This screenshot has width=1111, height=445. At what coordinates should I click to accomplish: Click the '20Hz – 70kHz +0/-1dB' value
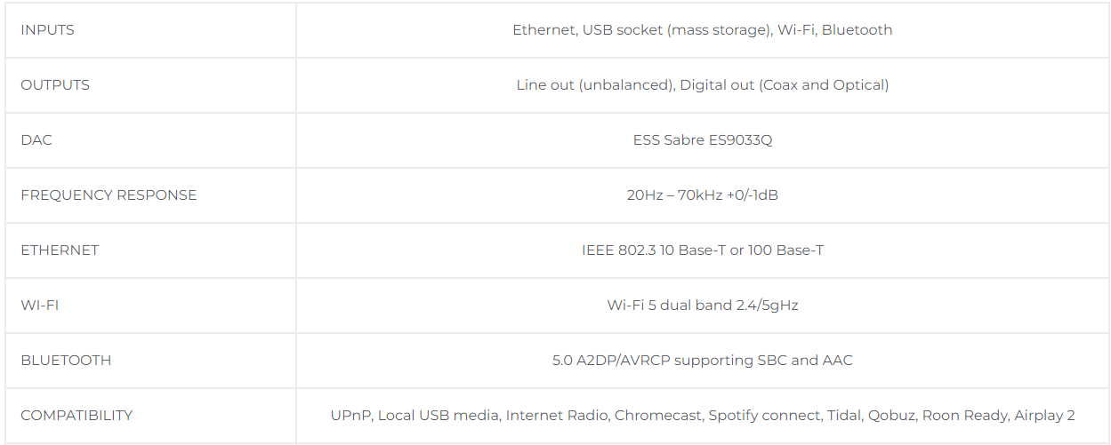[x=703, y=195]
